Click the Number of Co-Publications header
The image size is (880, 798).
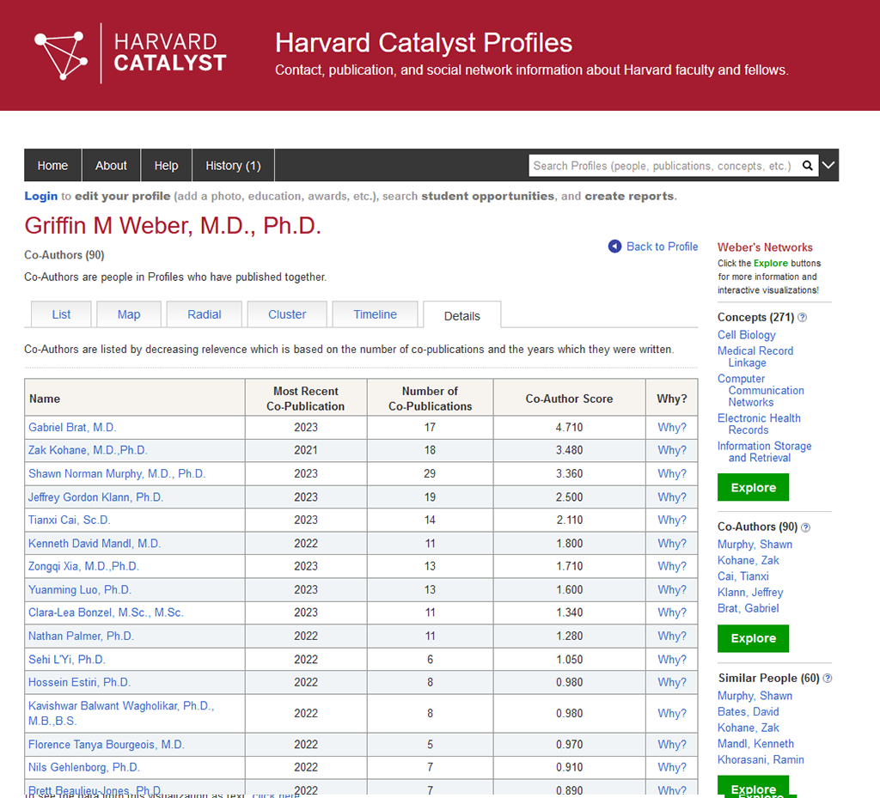pyautogui.click(x=430, y=399)
